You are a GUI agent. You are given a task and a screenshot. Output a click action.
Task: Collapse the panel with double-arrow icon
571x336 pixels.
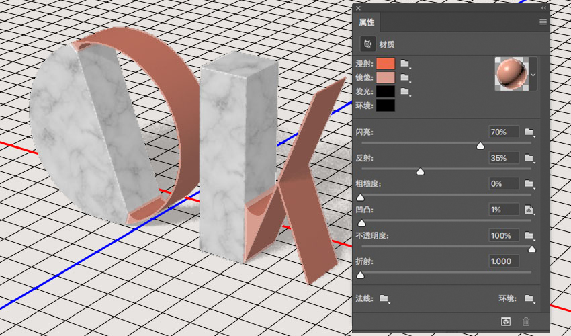543,8
